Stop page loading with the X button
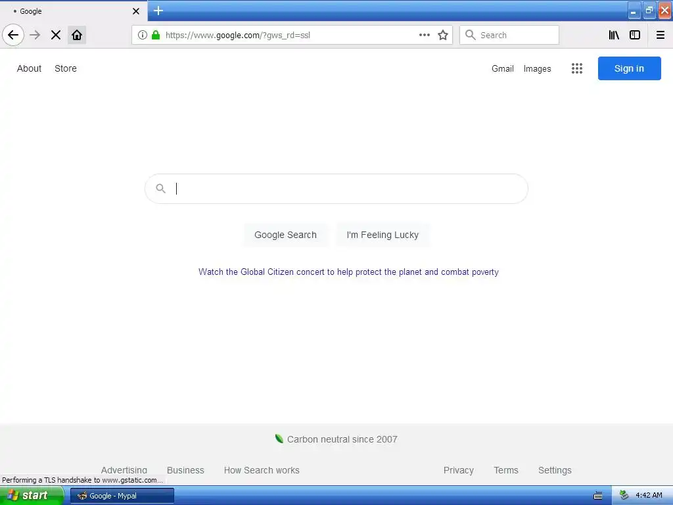Image resolution: width=673 pixels, height=505 pixels. [56, 35]
